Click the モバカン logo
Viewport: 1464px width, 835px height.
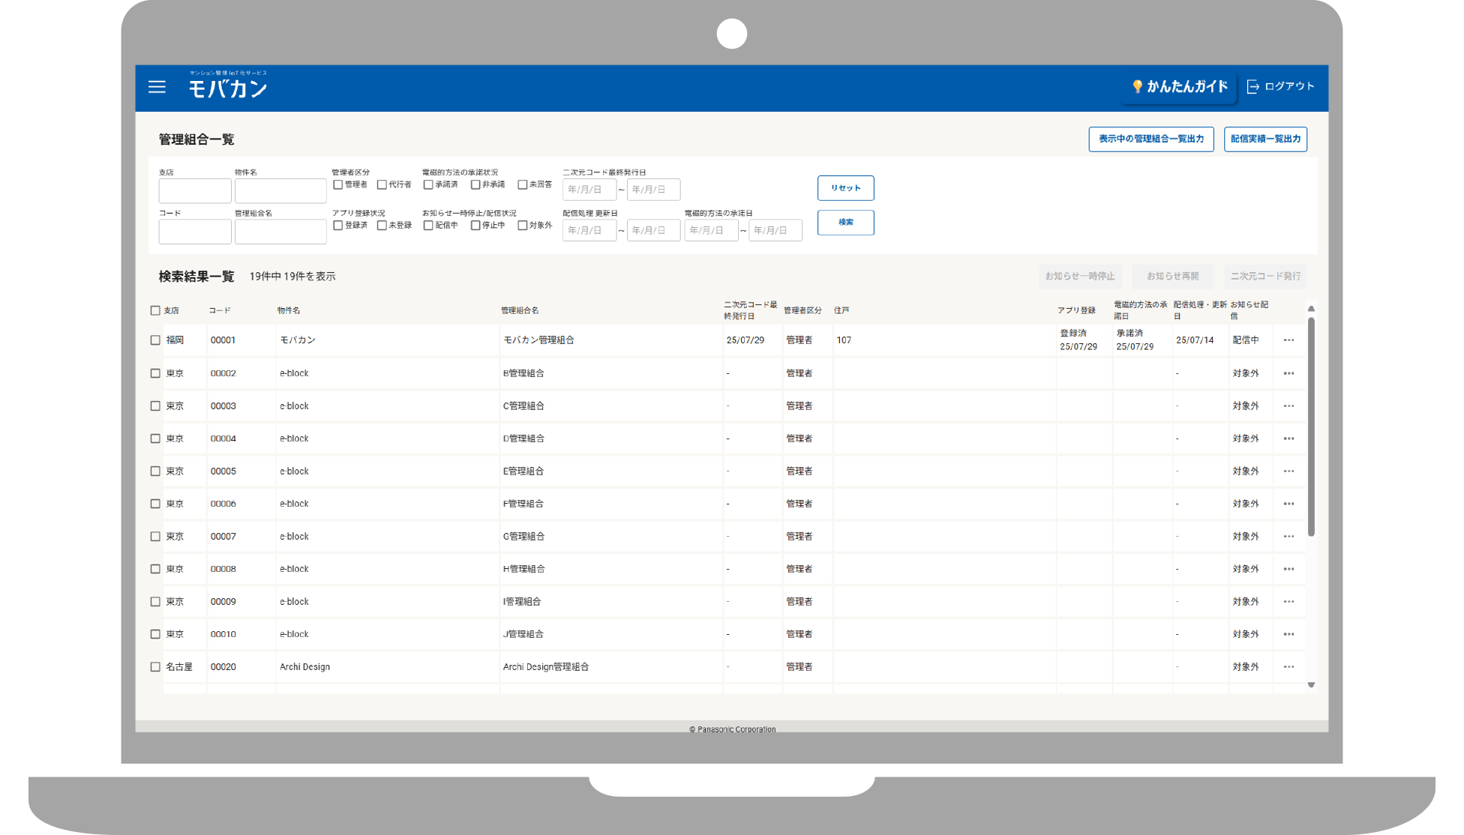click(227, 86)
